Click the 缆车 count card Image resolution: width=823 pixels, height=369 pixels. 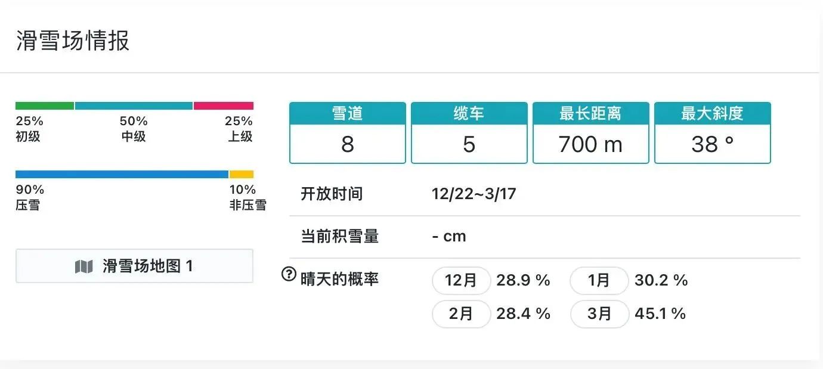469,133
